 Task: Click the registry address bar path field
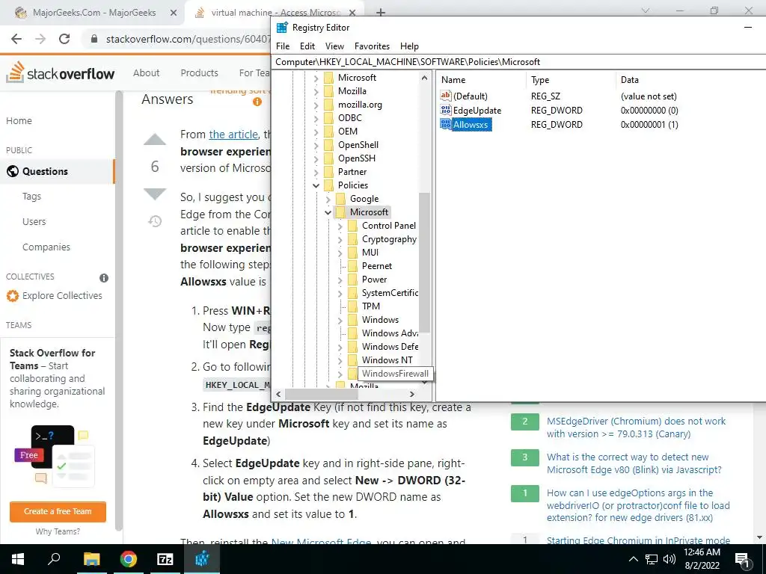(518, 62)
